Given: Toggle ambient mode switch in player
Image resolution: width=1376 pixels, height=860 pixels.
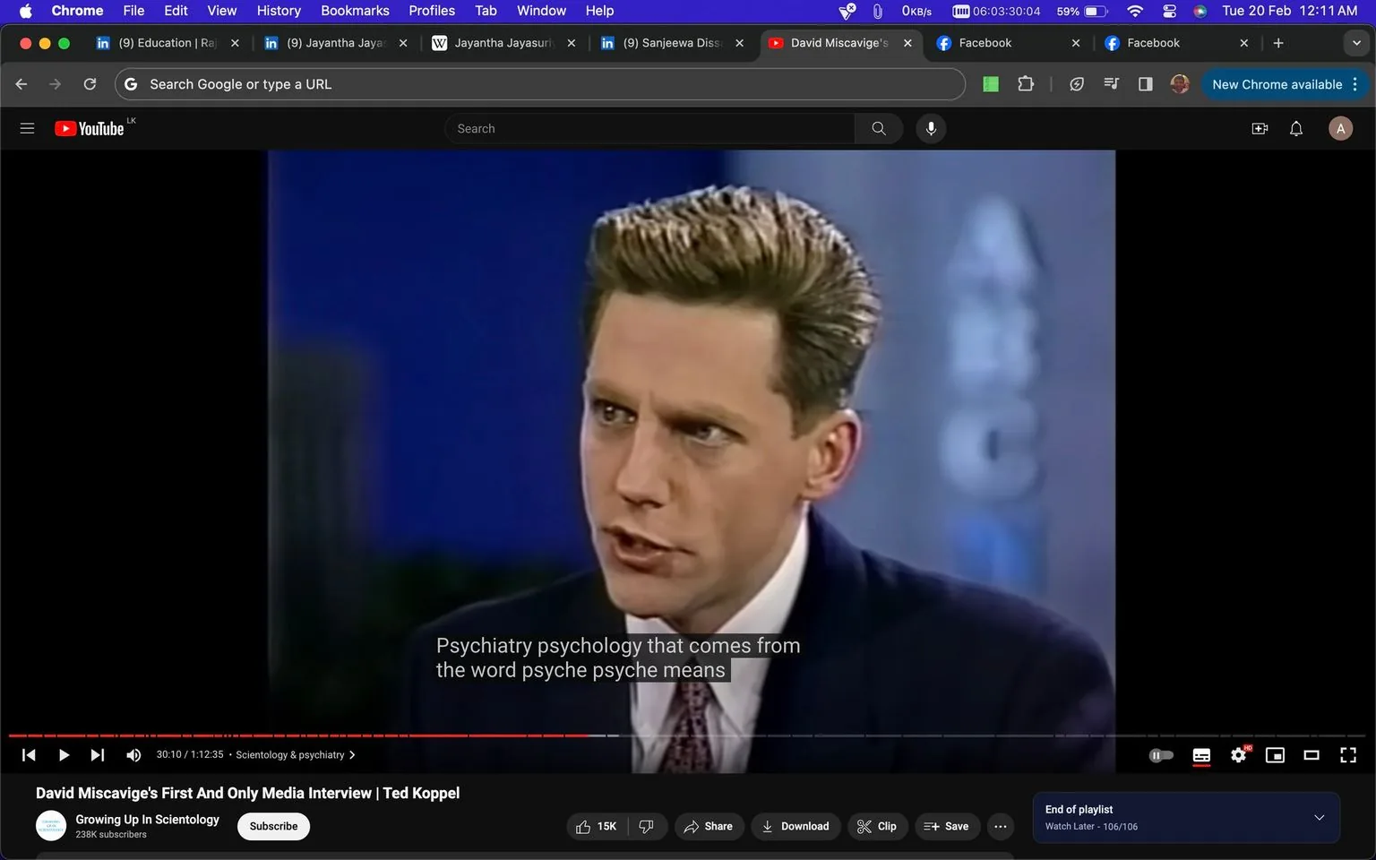Looking at the screenshot, I should pyautogui.click(x=1160, y=755).
